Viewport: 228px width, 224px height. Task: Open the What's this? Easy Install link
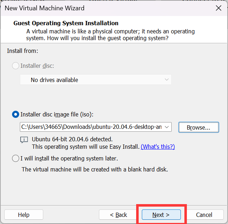(x=158, y=147)
